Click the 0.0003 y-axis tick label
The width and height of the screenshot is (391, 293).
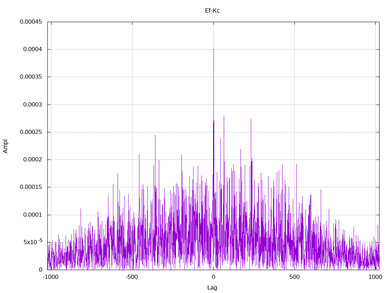point(33,105)
